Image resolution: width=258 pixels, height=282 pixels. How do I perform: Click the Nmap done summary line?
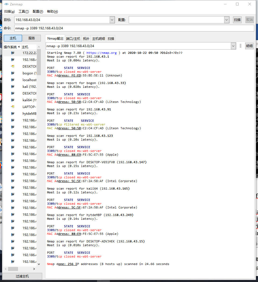click(x=108, y=264)
